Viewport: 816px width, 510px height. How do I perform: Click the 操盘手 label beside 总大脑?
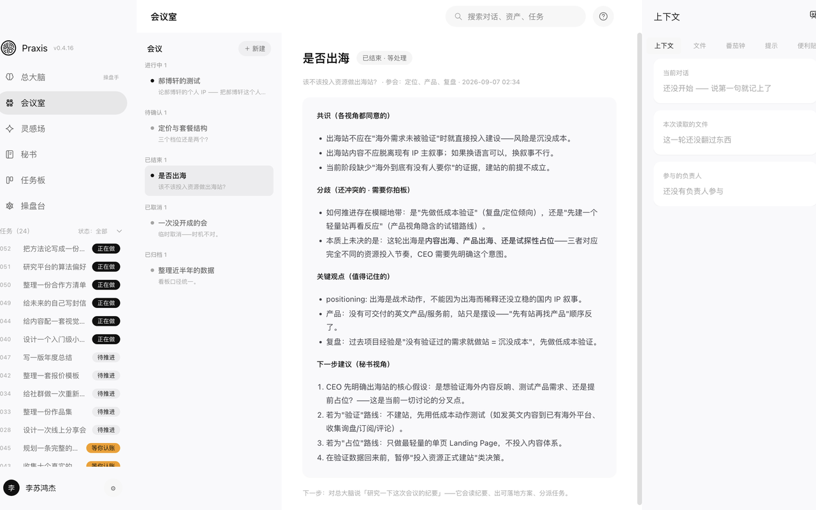(x=111, y=77)
